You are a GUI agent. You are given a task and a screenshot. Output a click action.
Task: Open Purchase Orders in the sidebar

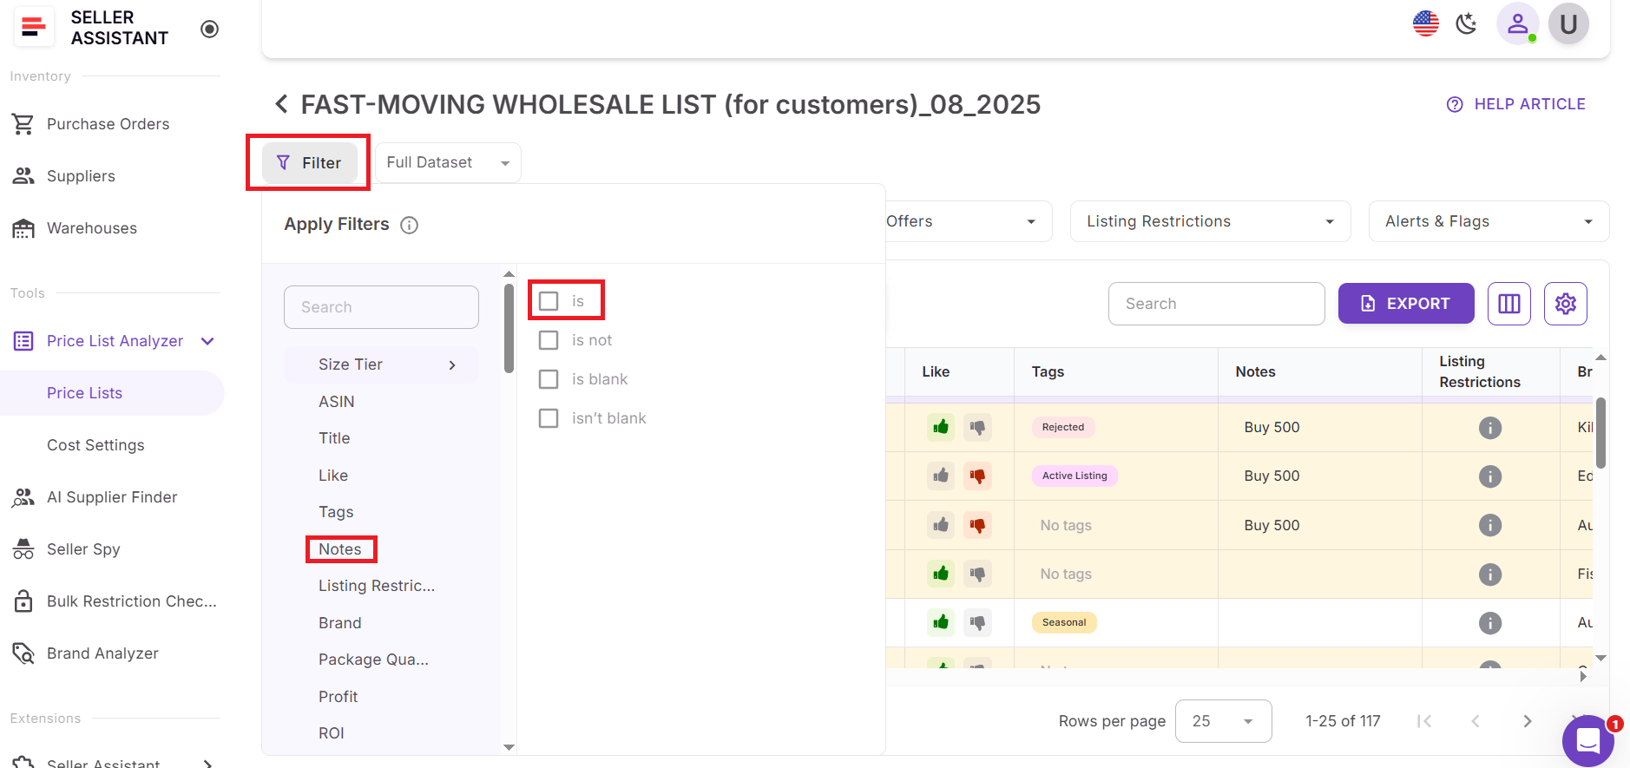[x=108, y=124]
